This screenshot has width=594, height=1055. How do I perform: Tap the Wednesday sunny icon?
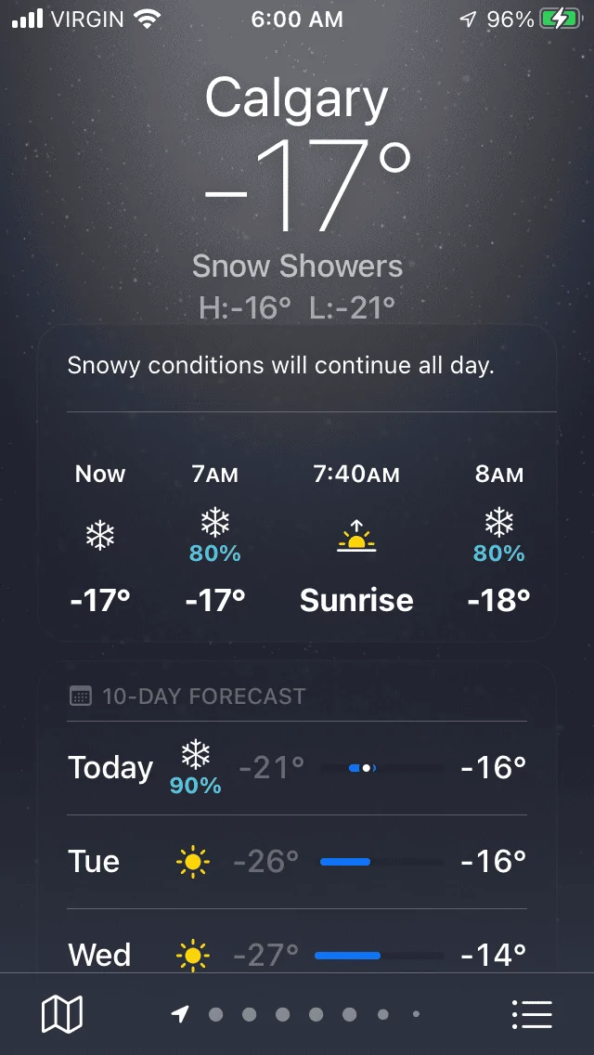point(193,955)
